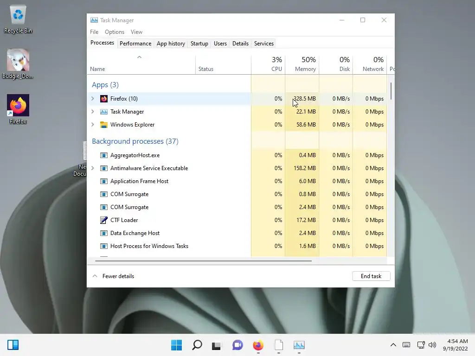The width and height of the screenshot is (475, 356).
Task: Sort processes by the Memory column
Action: [x=302, y=64]
